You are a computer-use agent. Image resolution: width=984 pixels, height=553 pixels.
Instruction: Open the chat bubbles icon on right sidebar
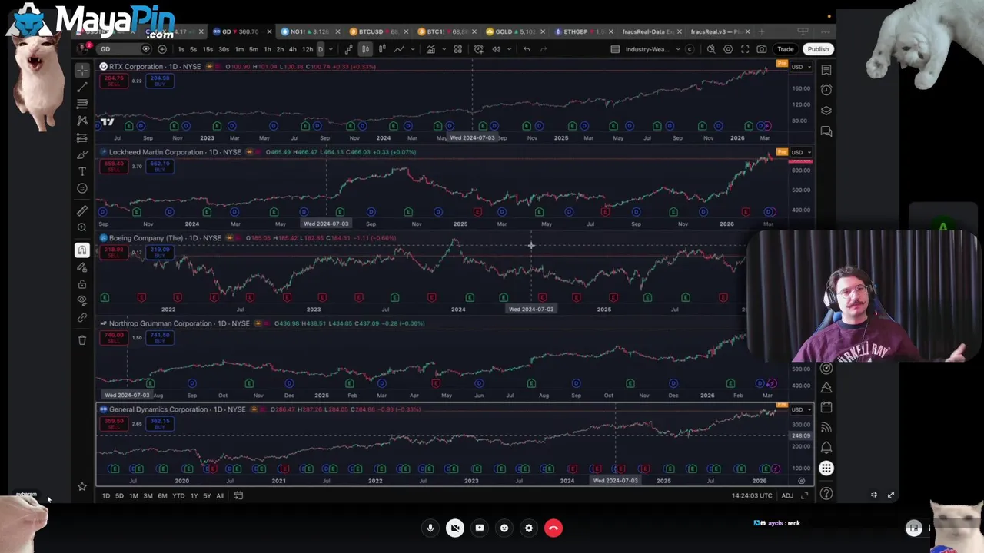(x=826, y=131)
